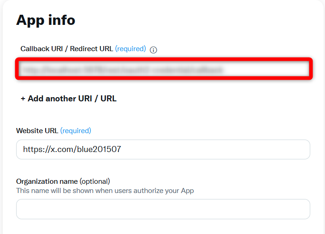Click the Callback URI / Redirect URL label

click(x=67, y=49)
